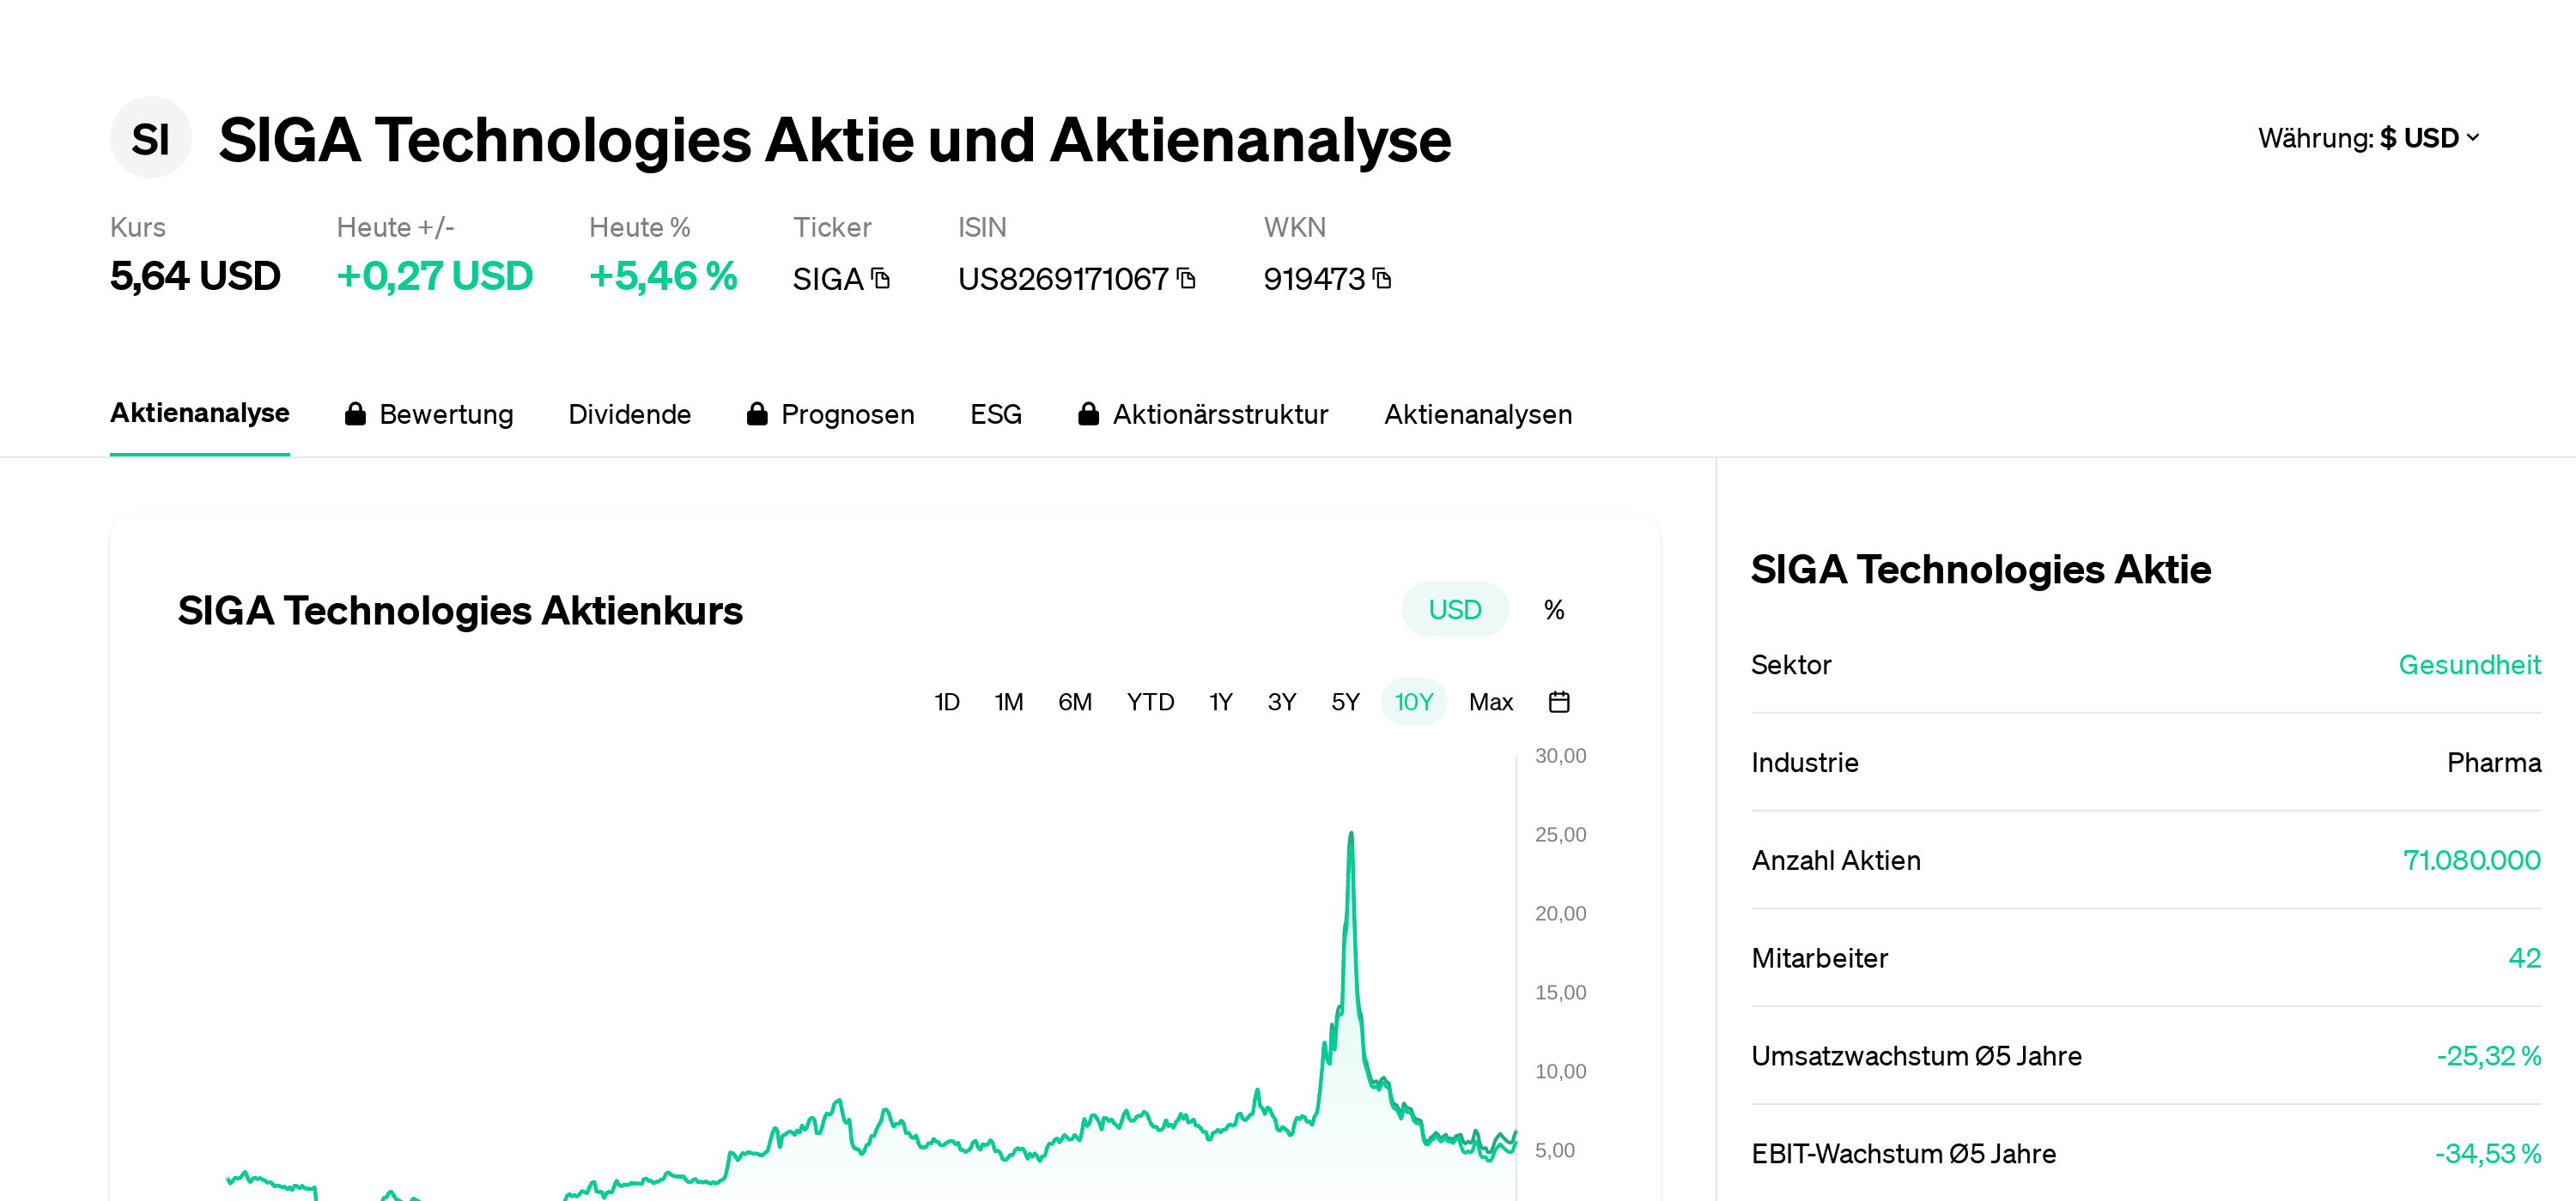Image resolution: width=2576 pixels, height=1201 pixels.
Task: Click the 25,00 y-axis label
Action: click(1560, 836)
